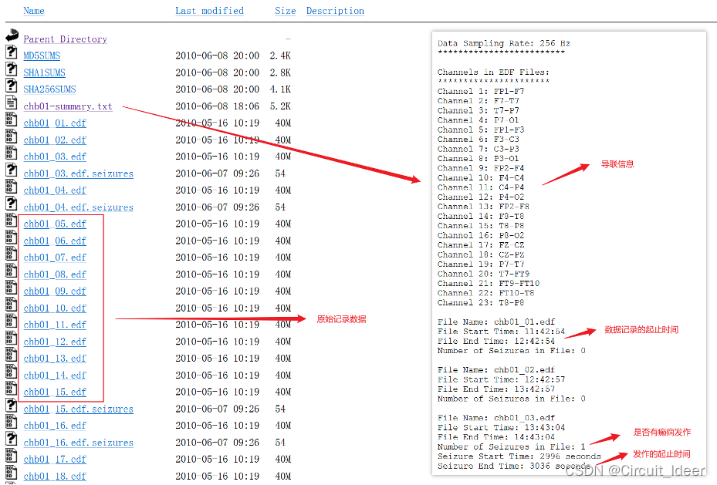Open chb01_03.edf.seizures link

(78, 173)
